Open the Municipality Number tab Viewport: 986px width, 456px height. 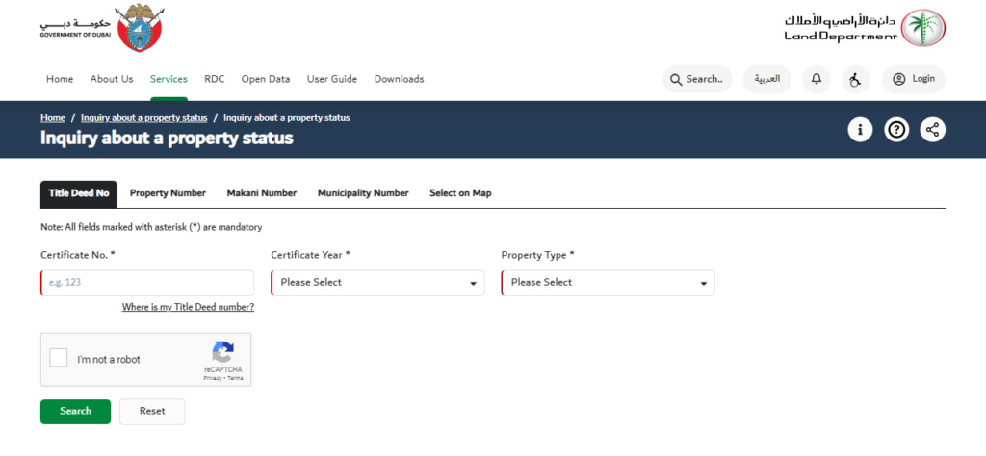click(363, 193)
